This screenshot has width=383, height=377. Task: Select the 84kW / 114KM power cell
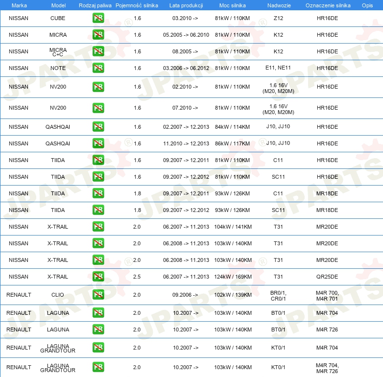coord(233,127)
